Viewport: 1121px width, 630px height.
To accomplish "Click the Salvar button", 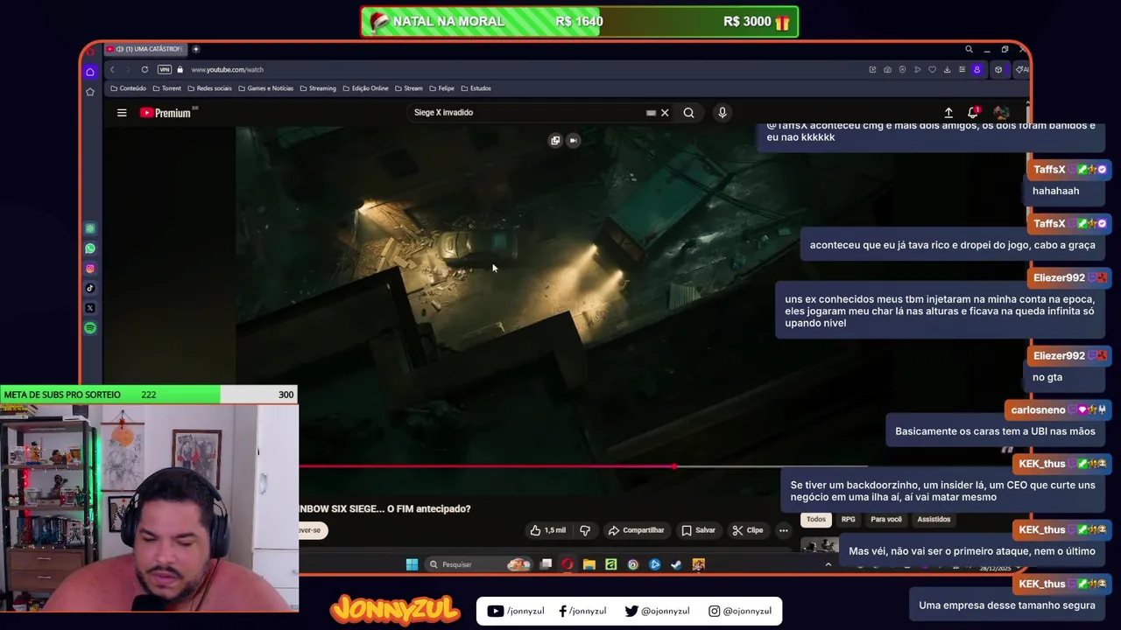I will tap(699, 530).
